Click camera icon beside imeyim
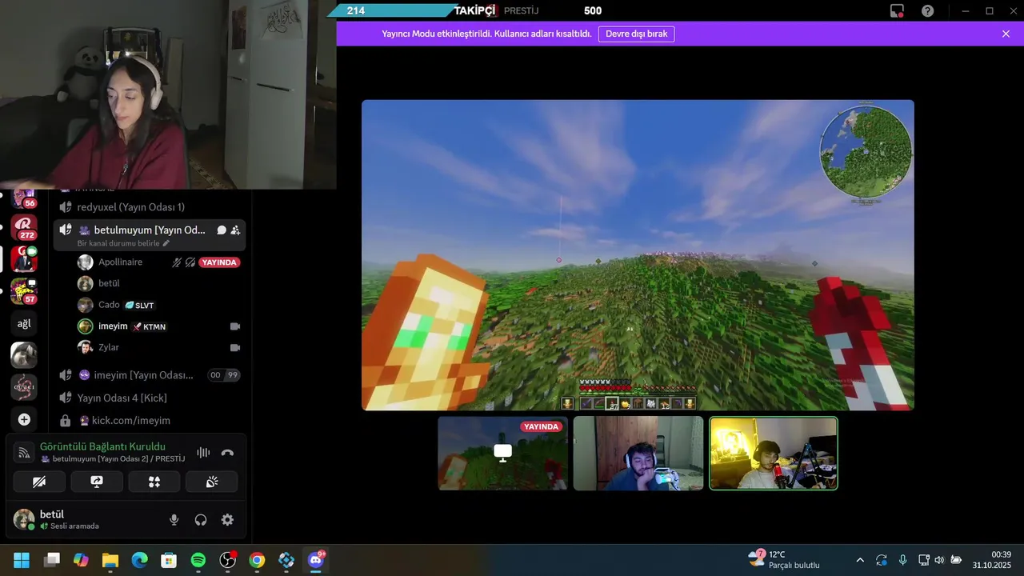This screenshot has height=576, width=1024. 235,326
